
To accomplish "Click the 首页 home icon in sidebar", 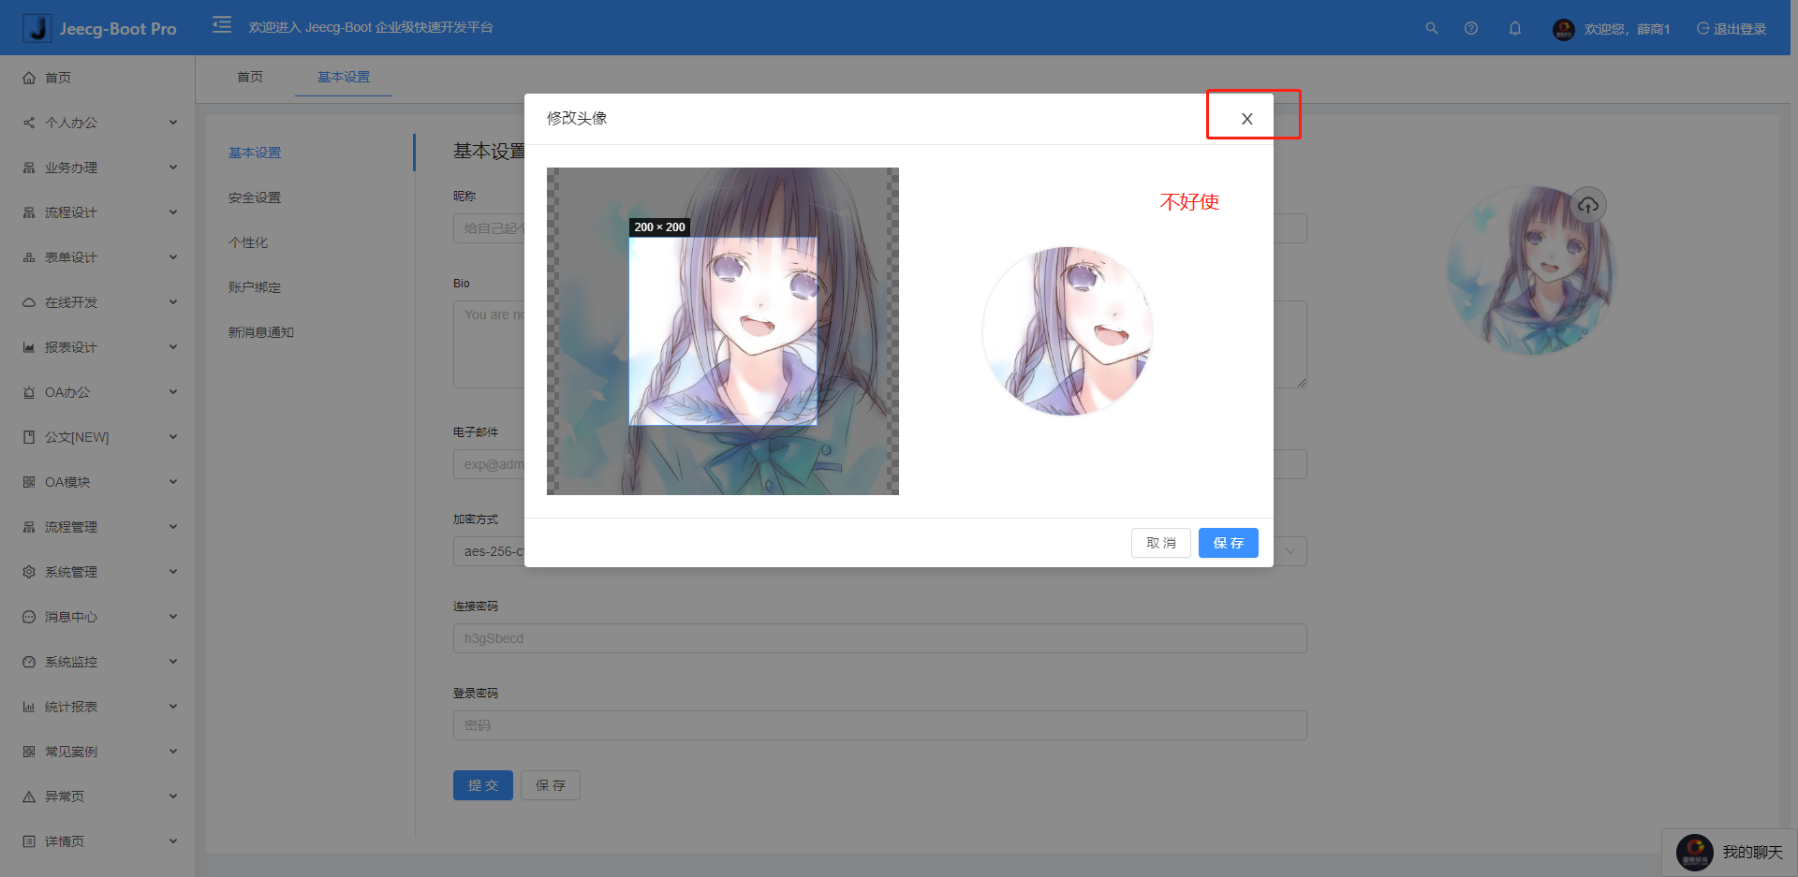I will (x=29, y=78).
